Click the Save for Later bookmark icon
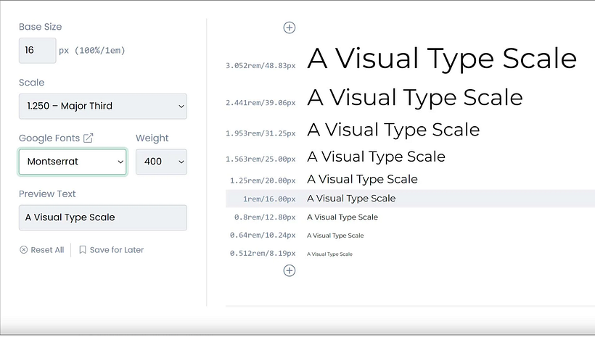Screen dimensions: 595x337 tap(83, 250)
